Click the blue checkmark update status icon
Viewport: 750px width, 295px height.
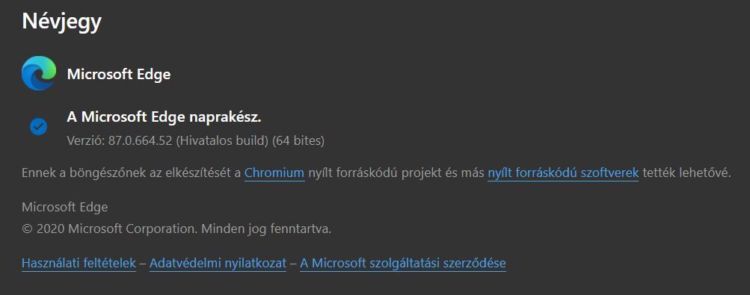(x=38, y=126)
